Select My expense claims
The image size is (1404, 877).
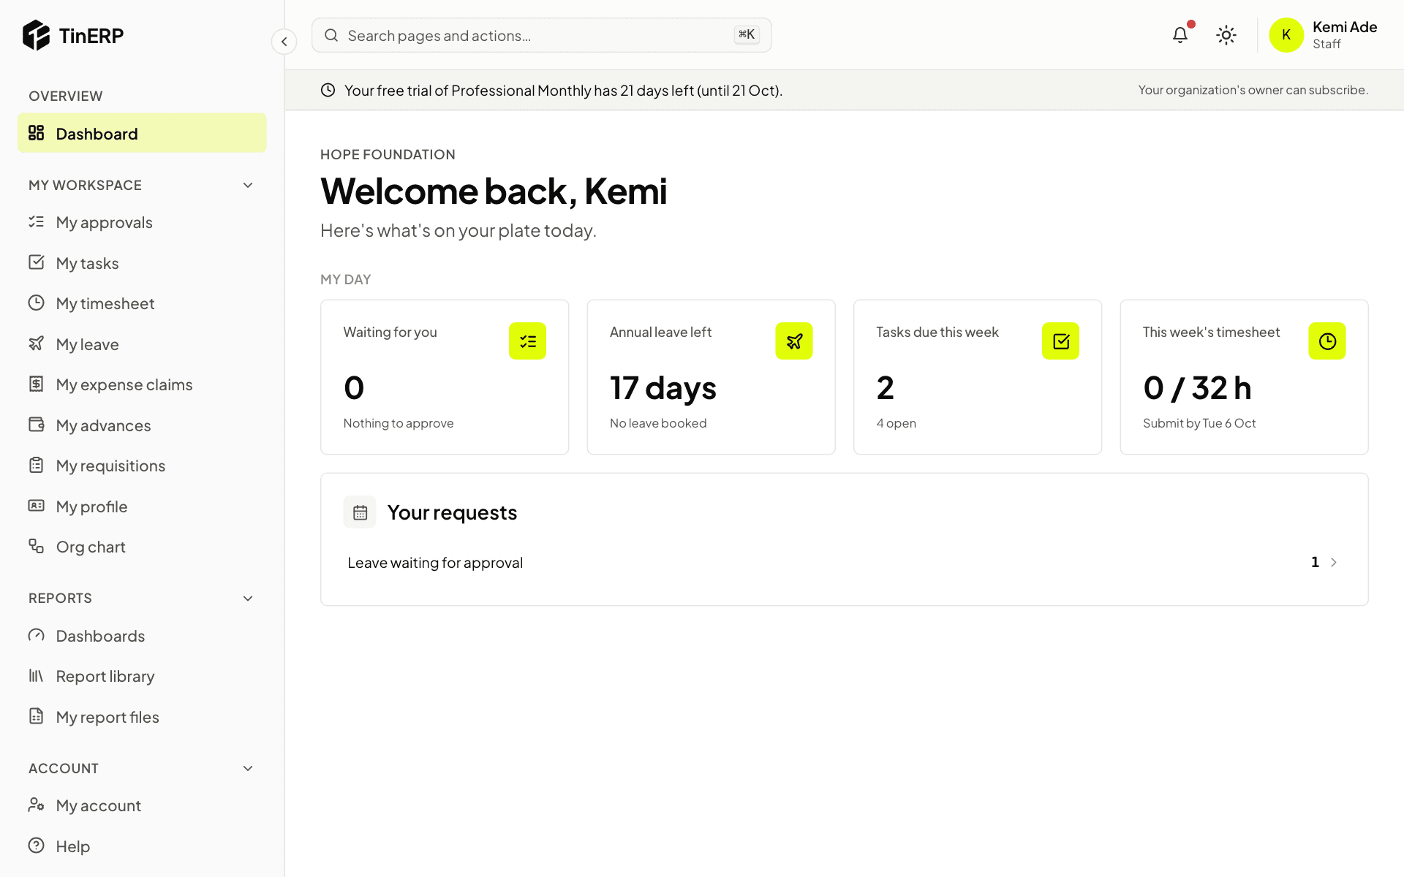point(142,384)
